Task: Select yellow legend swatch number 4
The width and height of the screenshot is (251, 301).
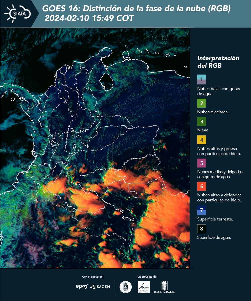Action: [x=201, y=140]
